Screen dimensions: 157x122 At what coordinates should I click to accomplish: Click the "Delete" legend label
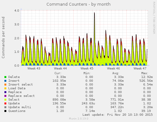pyautogui.click(x=14, y=77)
